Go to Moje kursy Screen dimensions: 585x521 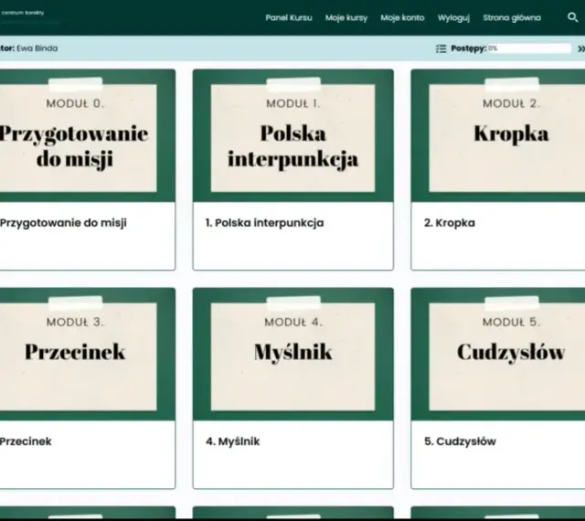pyautogui.click(x=346, y=17)
